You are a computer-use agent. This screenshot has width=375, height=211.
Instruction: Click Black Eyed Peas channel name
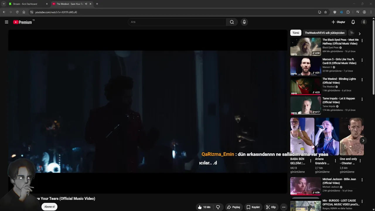pyautogui.click(x=330, y=47)
